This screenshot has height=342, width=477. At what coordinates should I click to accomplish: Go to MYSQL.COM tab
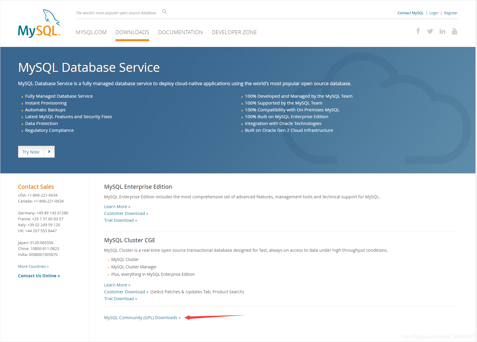tap(91, 32)
